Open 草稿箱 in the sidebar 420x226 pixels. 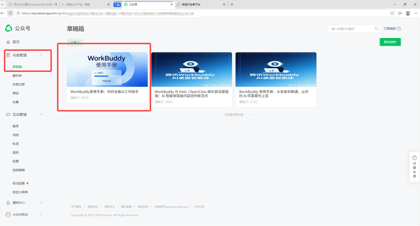17,67
